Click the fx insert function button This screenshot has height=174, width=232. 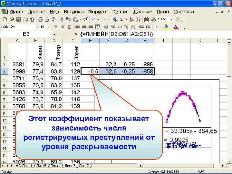(x=76, y=34)
